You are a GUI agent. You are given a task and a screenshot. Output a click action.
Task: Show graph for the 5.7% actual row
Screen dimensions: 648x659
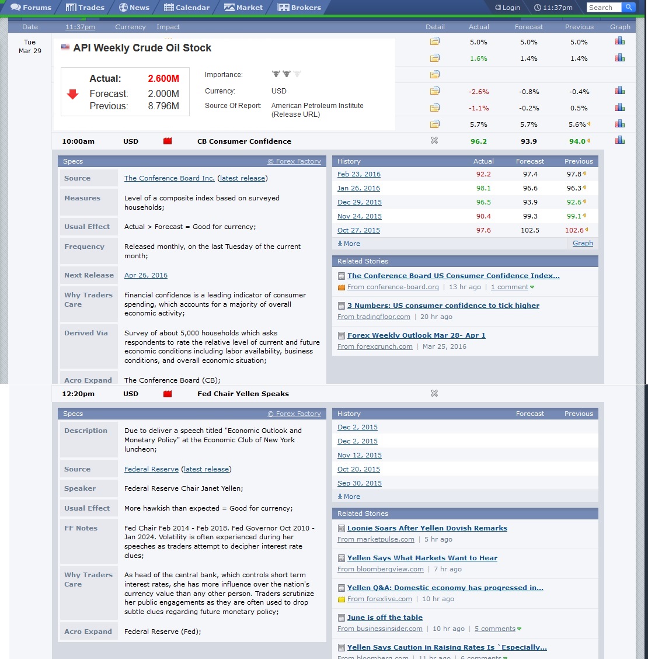pyautogui.click(x=620, y=124)
